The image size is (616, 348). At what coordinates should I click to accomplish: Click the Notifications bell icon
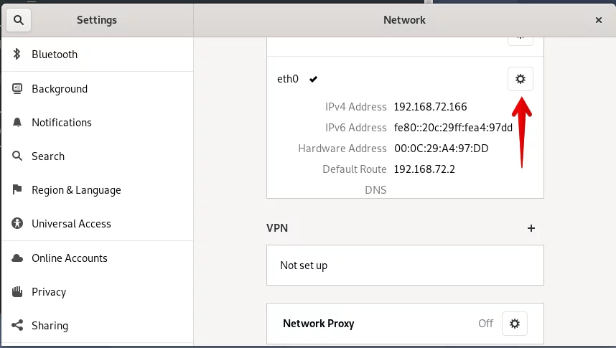coord(17,123)
